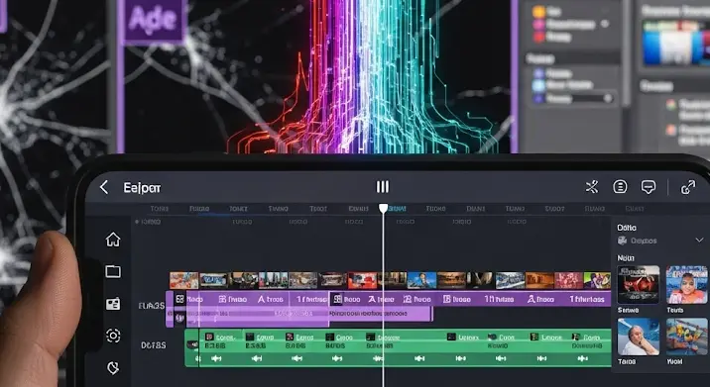Open the circled list icon in header
Viewport: 710px width, 387px height.
pos(620,186)
